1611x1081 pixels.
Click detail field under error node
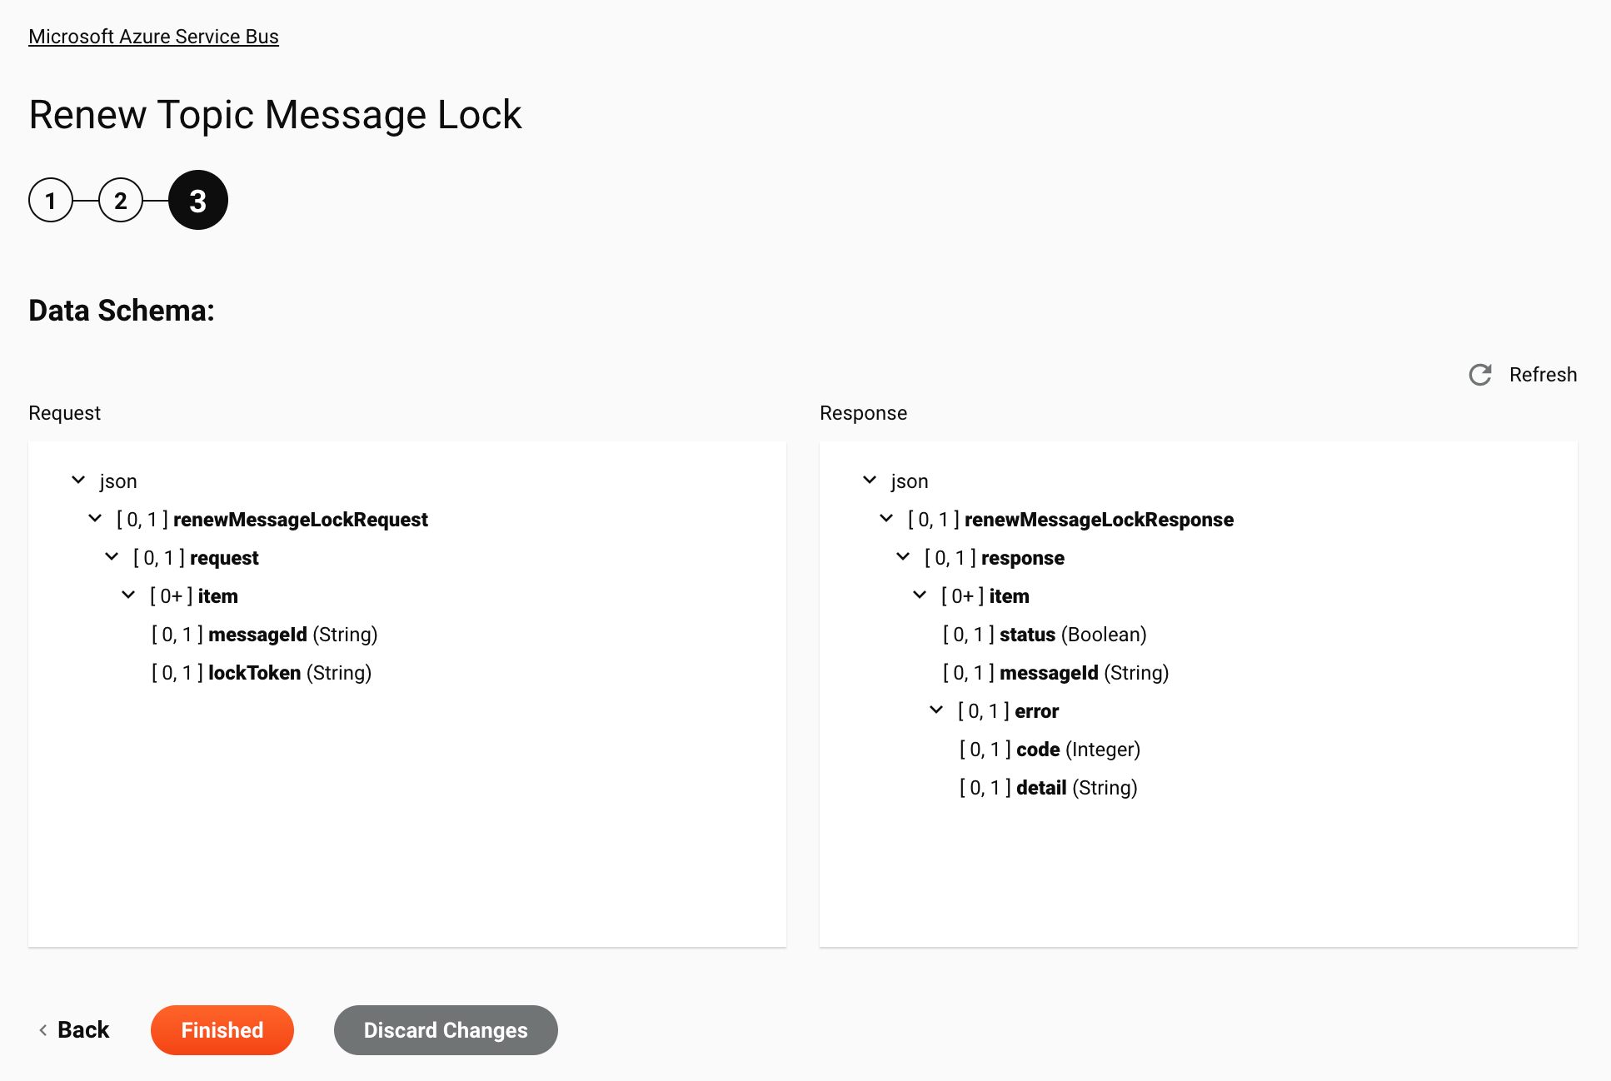pos(1040,787)
